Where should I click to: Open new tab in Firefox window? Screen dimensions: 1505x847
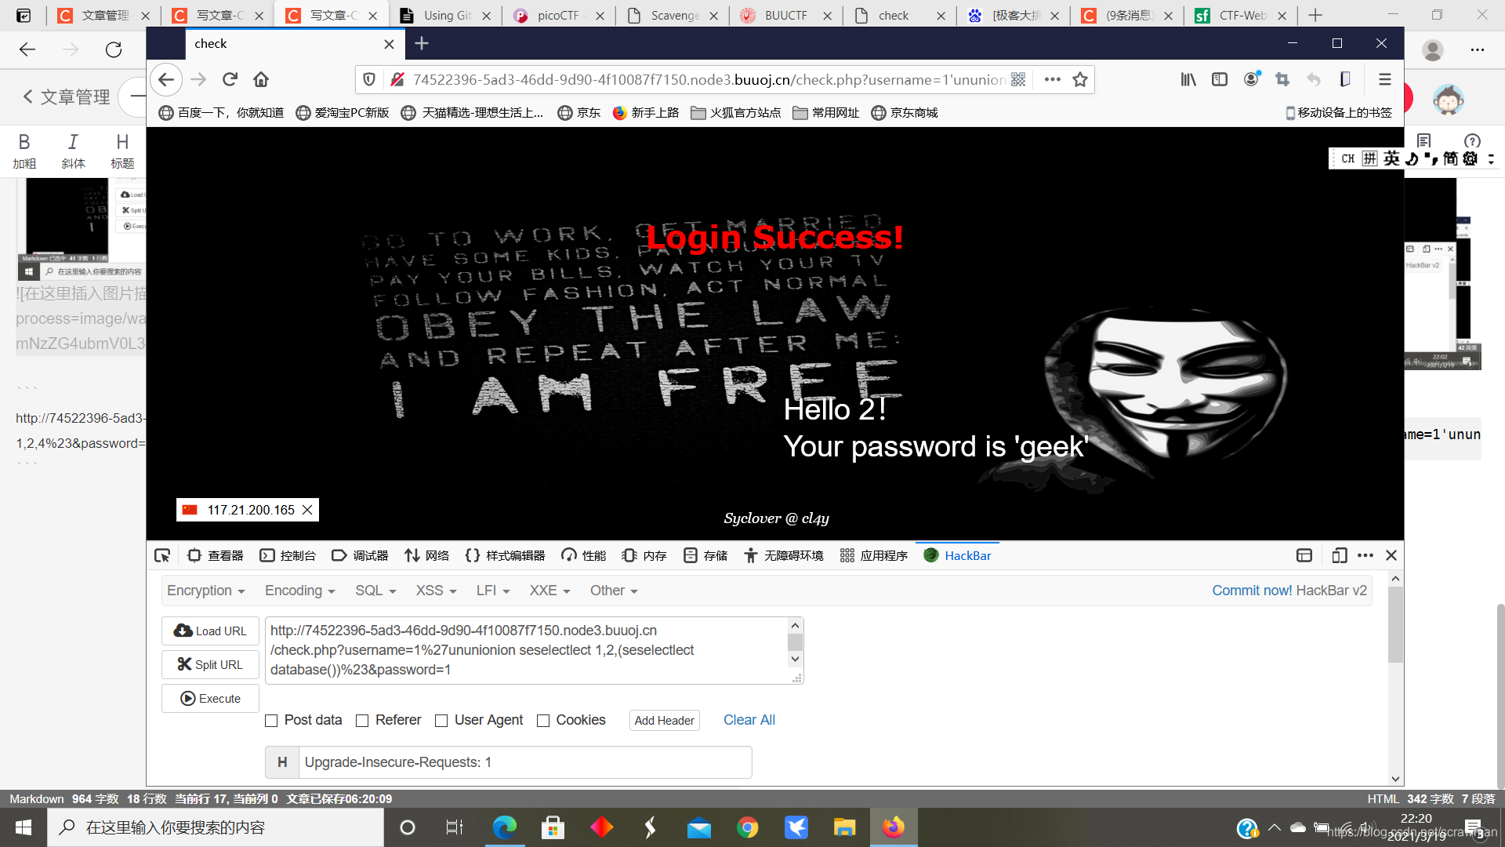(x=422, y=43)
